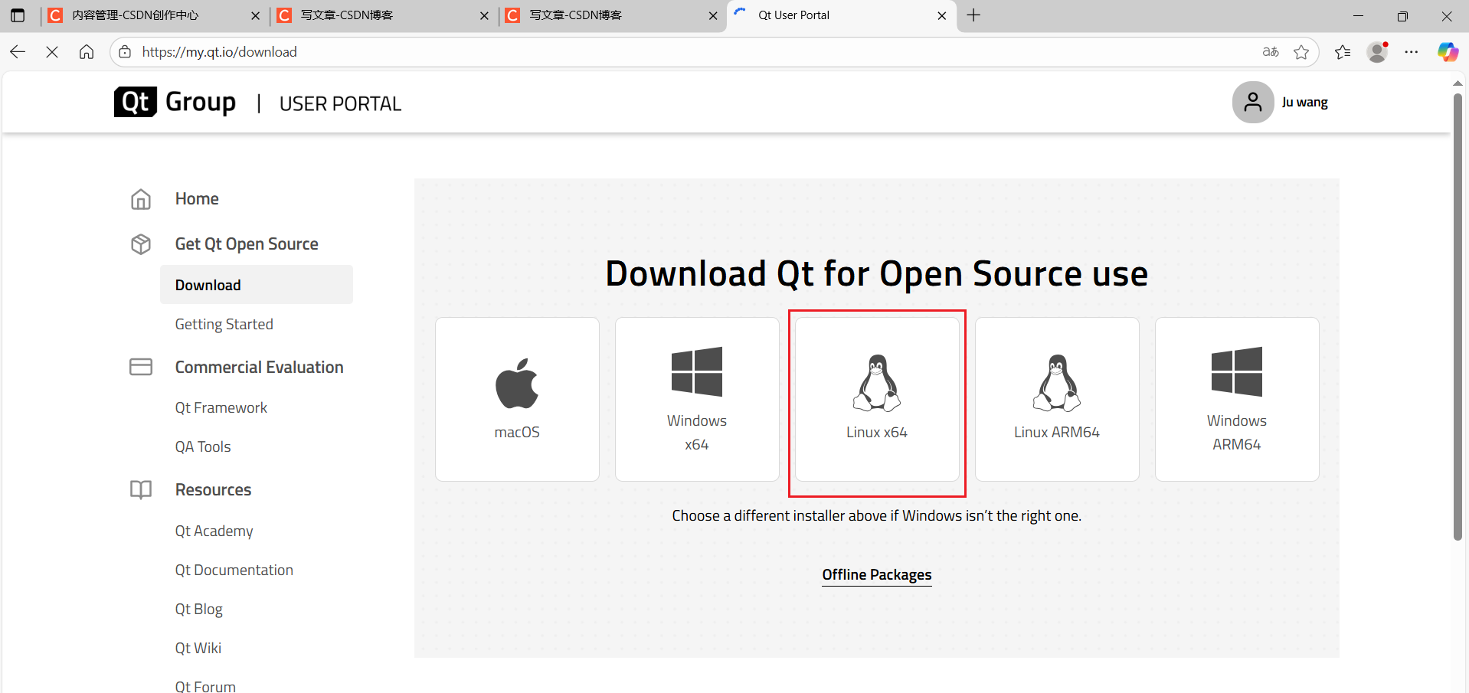Click the Qt Group logo

click(x=175, y=102)
